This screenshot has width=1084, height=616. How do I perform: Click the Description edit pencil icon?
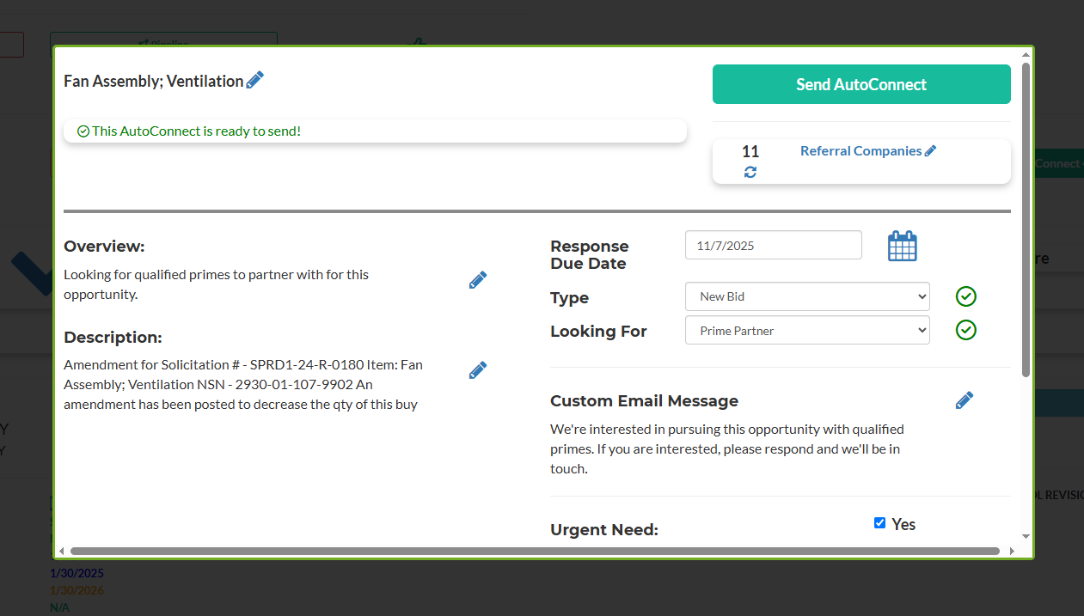pyautogui.click(x=478, y=370)
